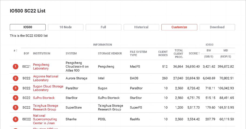
Task: Open the Full list tab
Action: pos(103,27)
